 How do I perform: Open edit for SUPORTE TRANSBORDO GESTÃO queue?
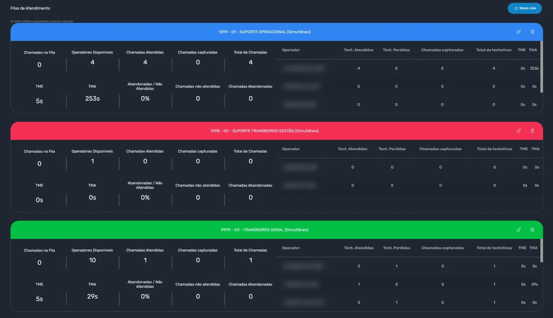pos(519,131)
